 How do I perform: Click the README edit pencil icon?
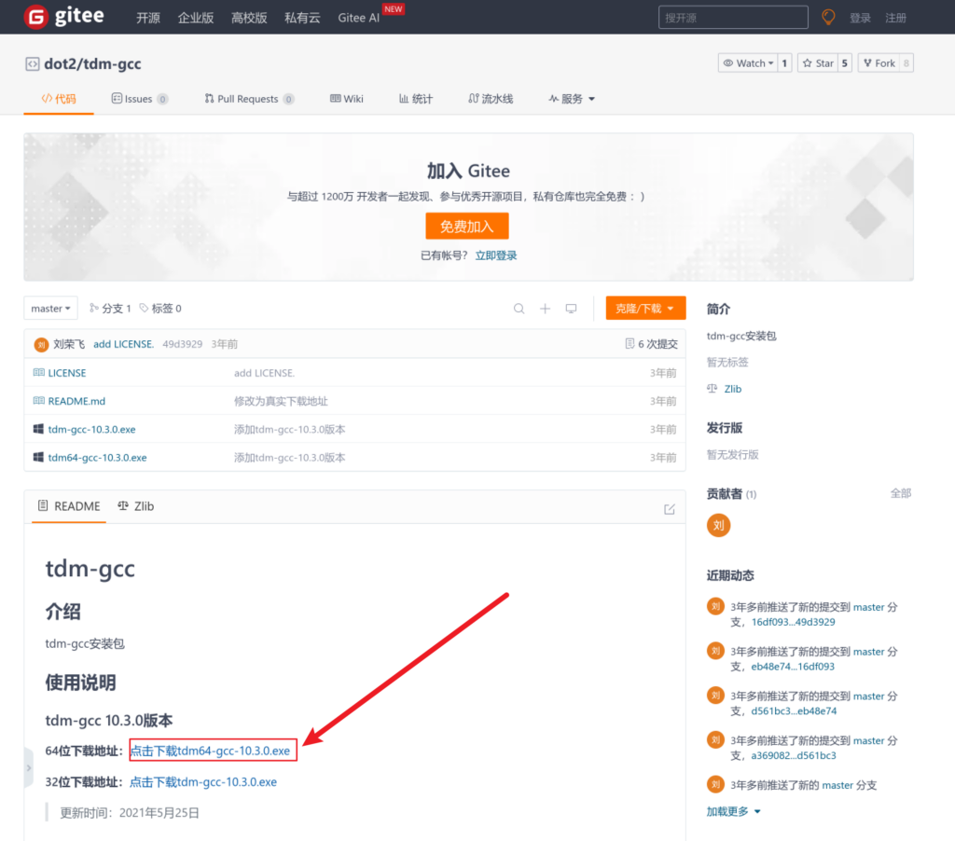[670, 509]
